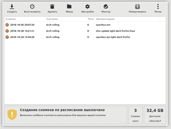The height and width of the screenshot is (129, 171).
Task: Select snapshot 2018-10-28 14:21:21
Action: click(85, 31)
